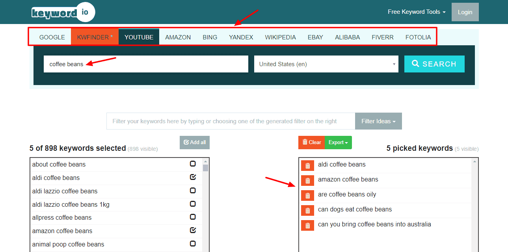
Task: Delete 'can dogs eat coffee beans' entry
Action: [x=307, y=211]
